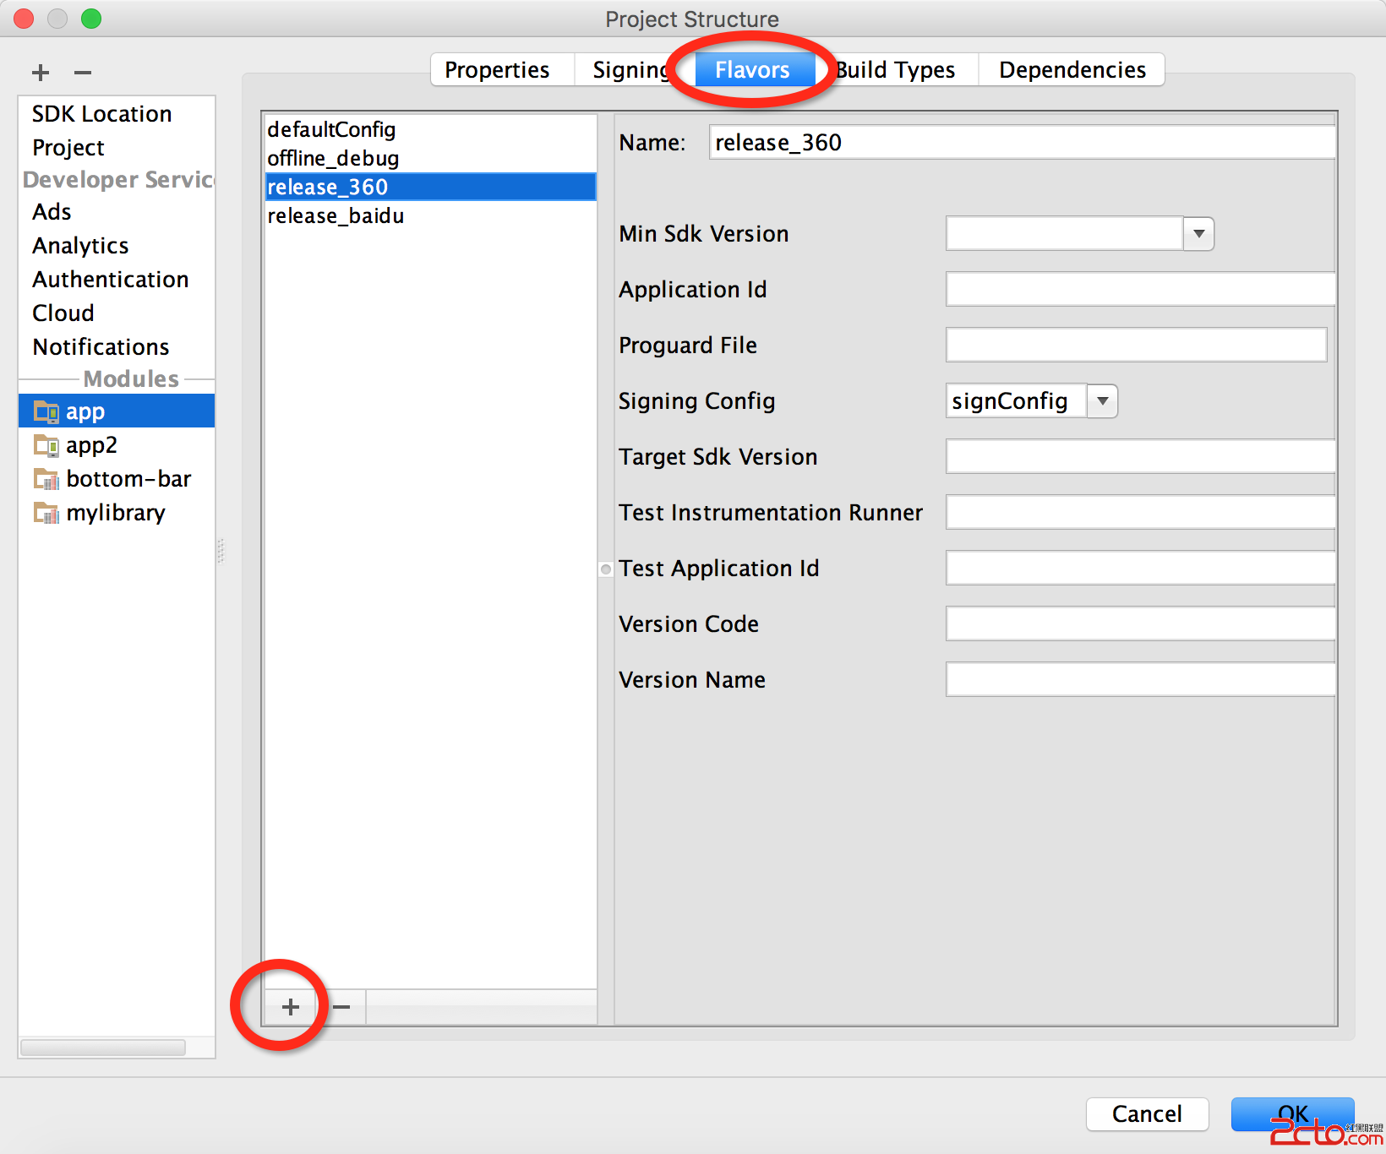Click the Version Name input field
This screenshot has width=1386, height=1154.
coord(1141,680)
